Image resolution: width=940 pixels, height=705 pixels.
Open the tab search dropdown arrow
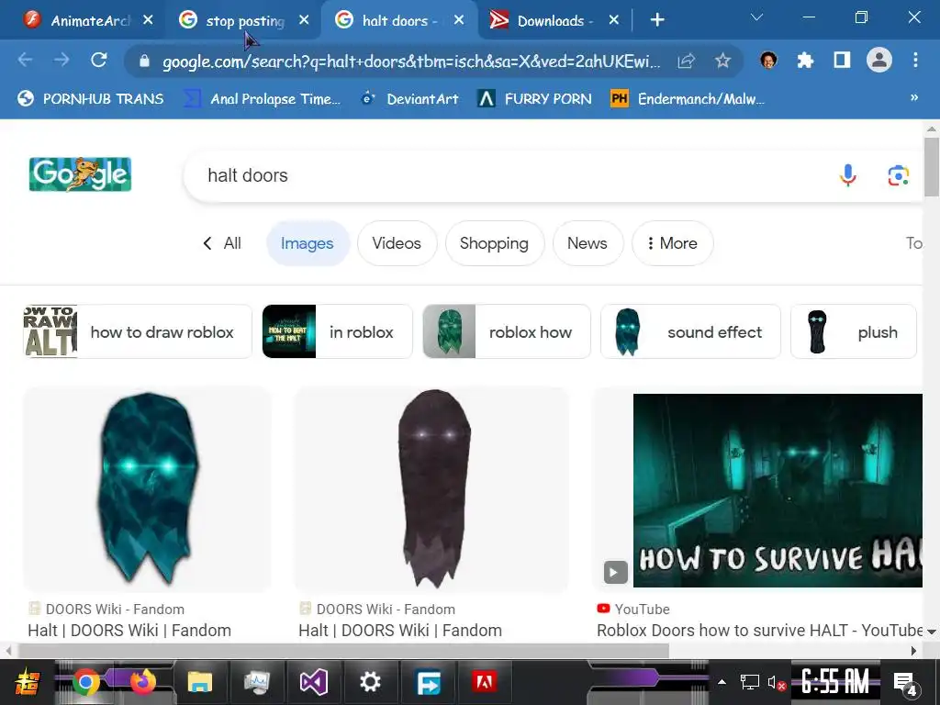click(x=756, y=18)
